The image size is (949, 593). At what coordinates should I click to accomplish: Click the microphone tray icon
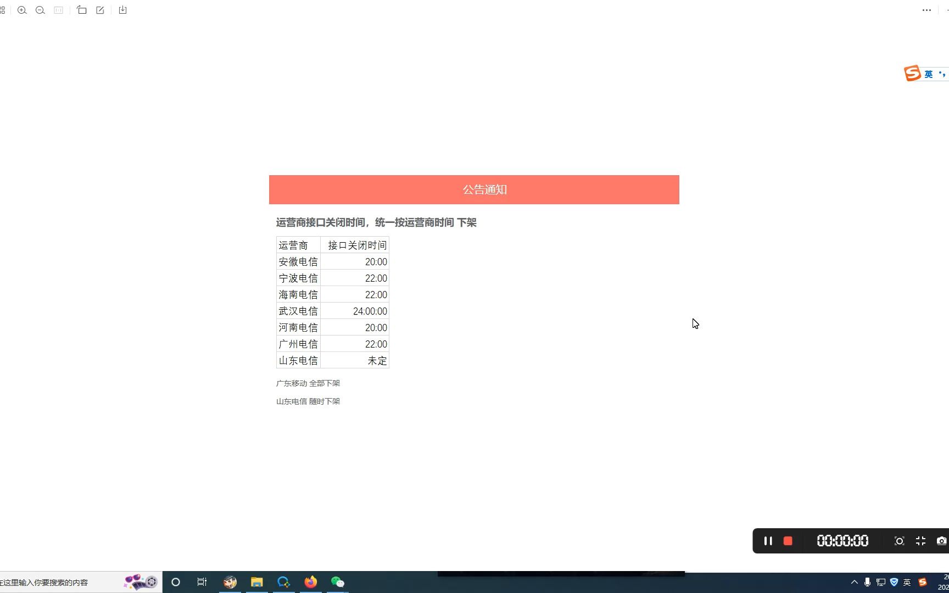tap(867, 582)
